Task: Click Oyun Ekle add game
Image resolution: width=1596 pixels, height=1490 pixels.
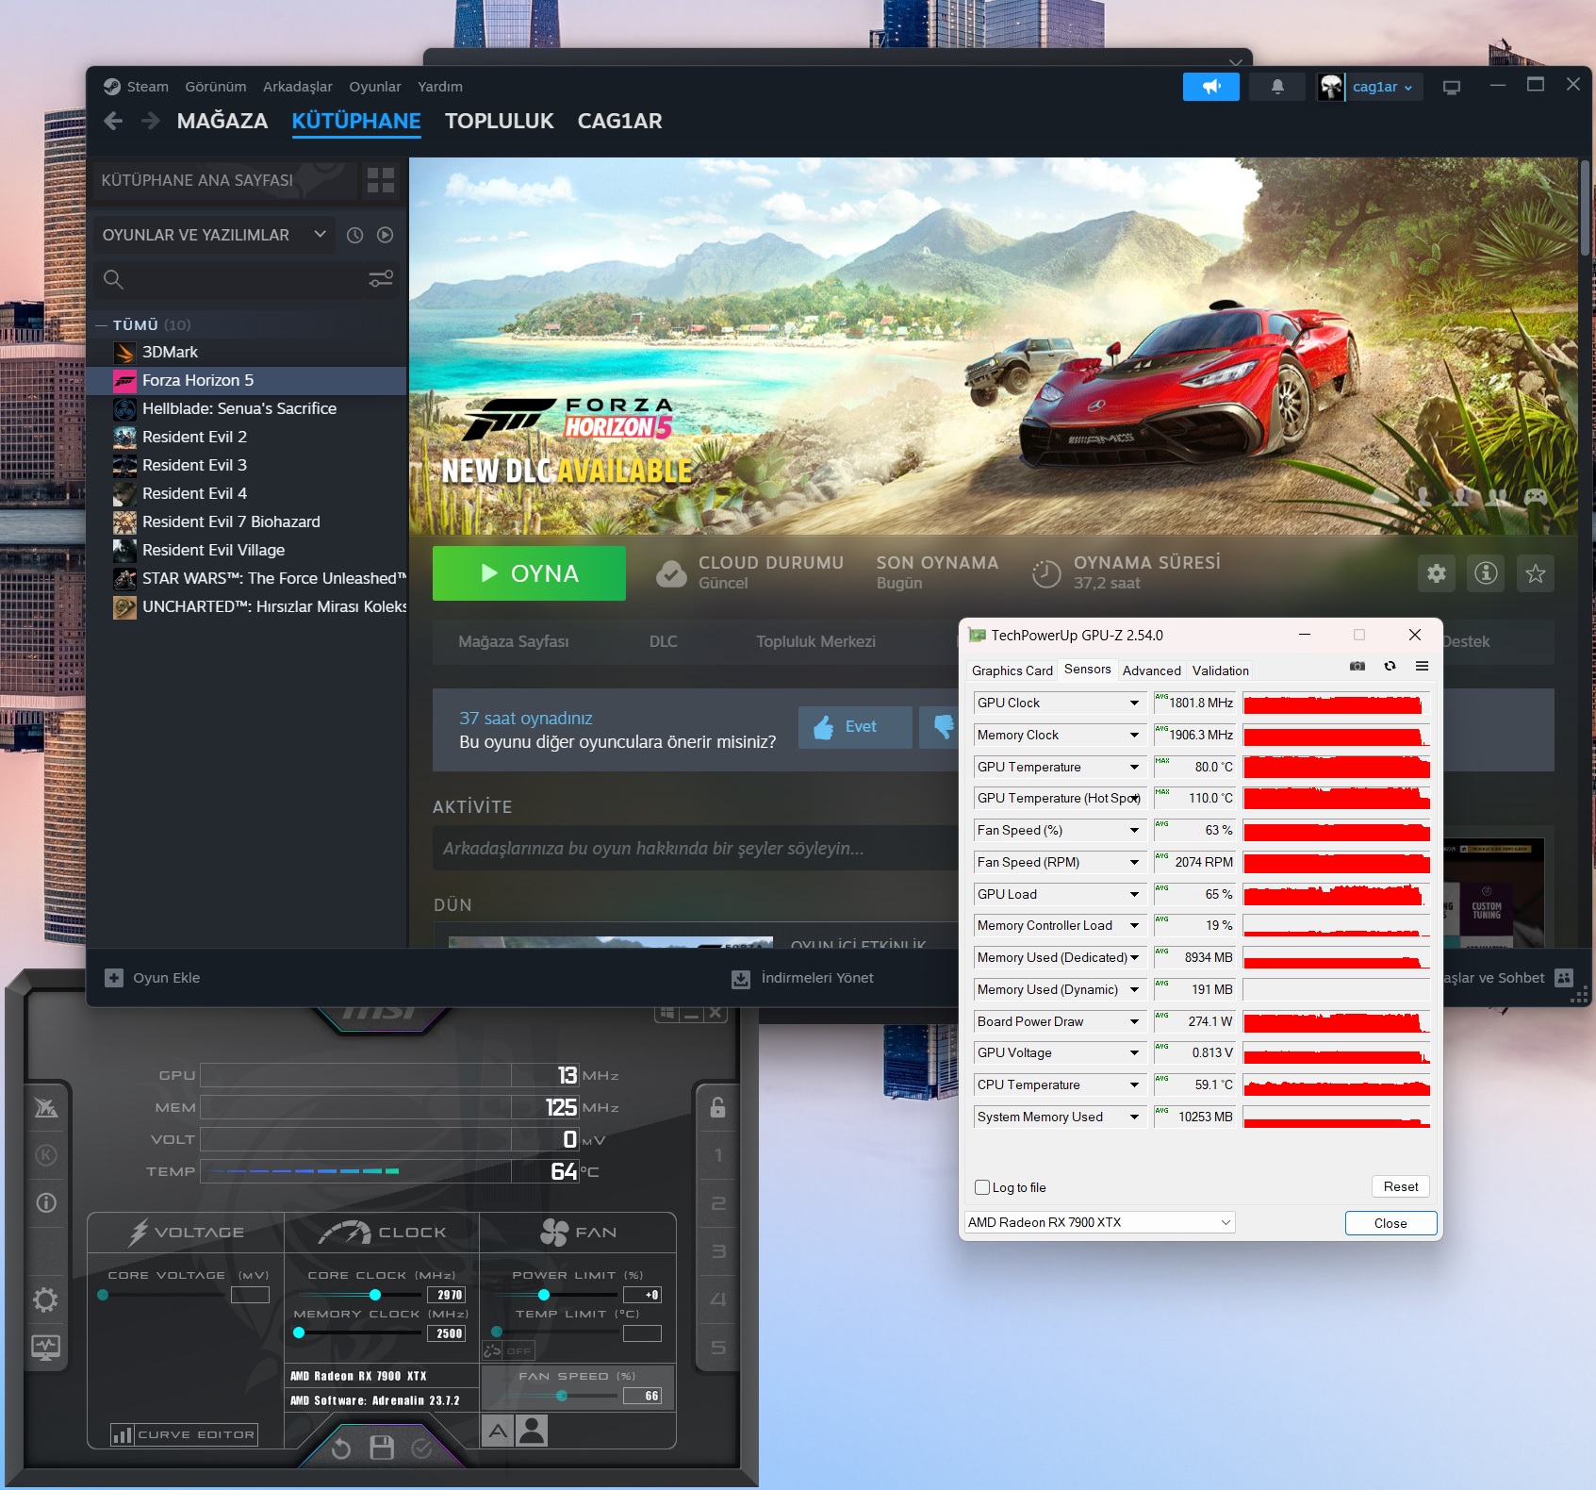Action: pyautogui.click(x=153, y=978)
